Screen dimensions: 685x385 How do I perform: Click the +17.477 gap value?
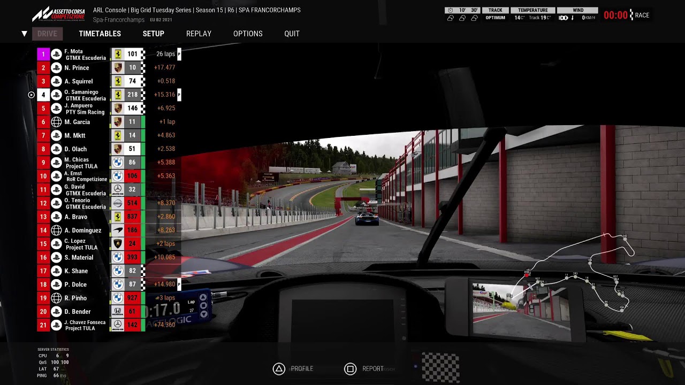pyautogui.click(x=164, y=68)
